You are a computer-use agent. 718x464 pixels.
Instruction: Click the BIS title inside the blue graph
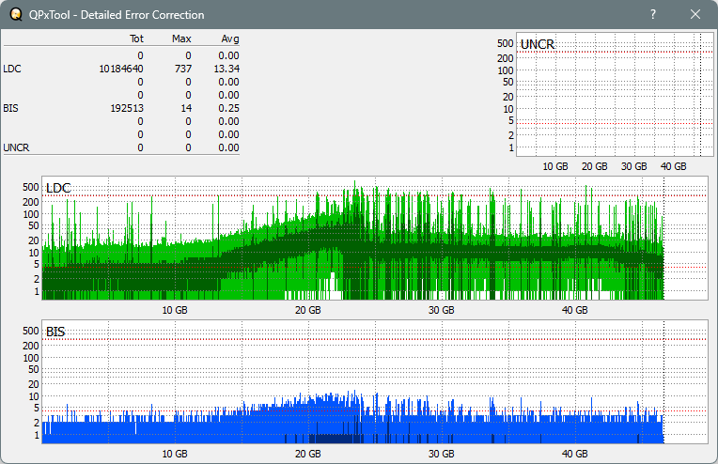click(55, 332)
